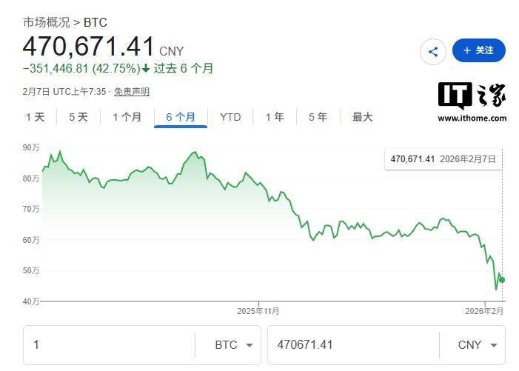Switch chart to YTD range
Image resolution: width=519 pixels, height=371 pixels.
(x=230, y=117)
